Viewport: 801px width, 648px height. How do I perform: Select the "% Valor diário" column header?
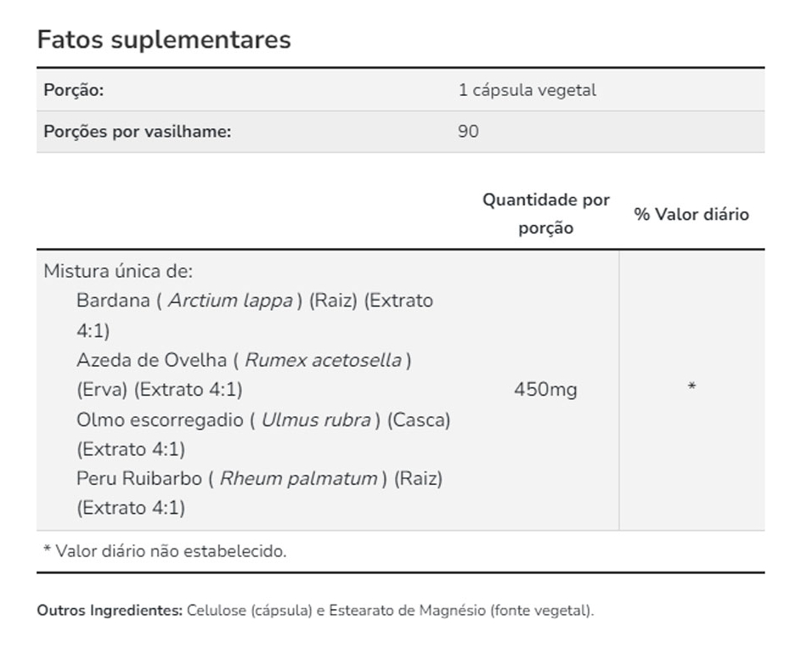pos(691,214)
